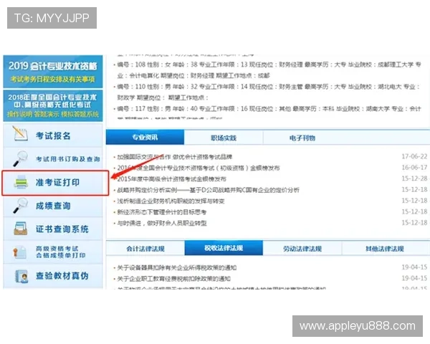Open 2015年度中高级会计资格考试金银榜发布

tap(172, 179)
